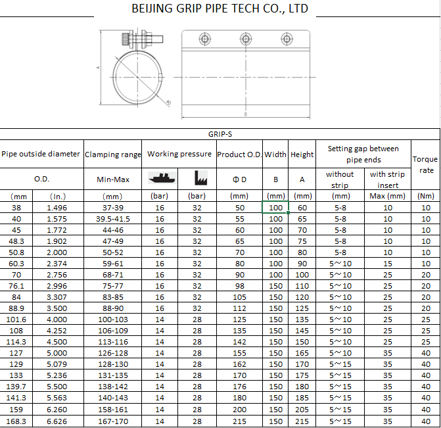The height and width of the screenshot is (428, 441).
Task: Select clamping range cell '167-170'
Action: click(113, 421)
